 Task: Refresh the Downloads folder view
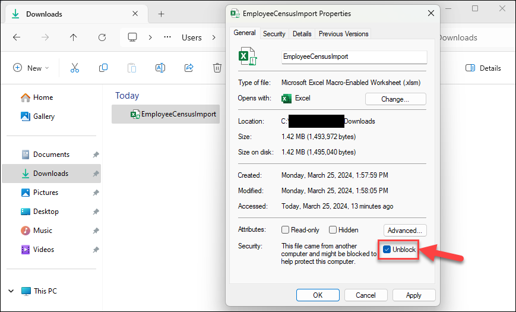coord(102,37)
